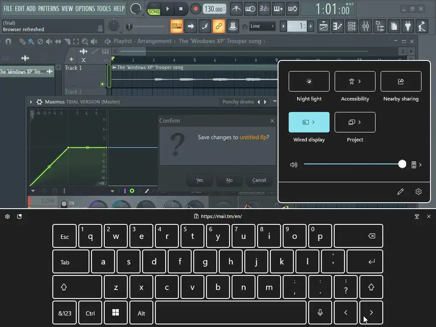Select the playlist Slip tool

pyautogui.click(x=58, y=41)
